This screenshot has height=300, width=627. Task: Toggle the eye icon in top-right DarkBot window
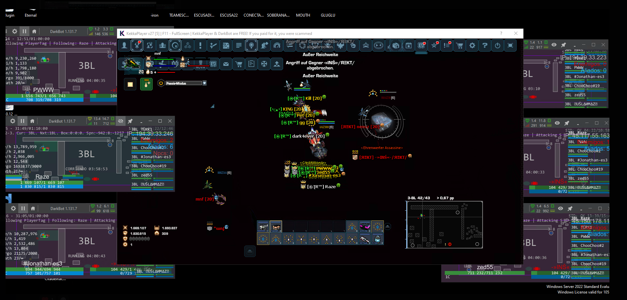tap(554, 45)
